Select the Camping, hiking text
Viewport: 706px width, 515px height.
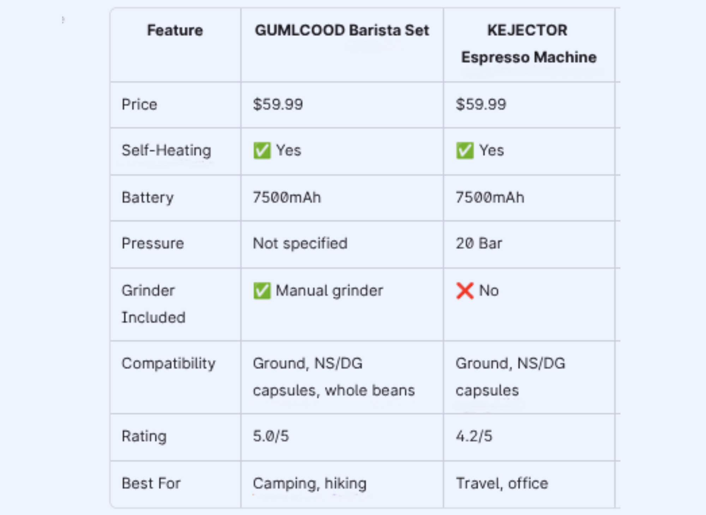(x=310, y=483)
